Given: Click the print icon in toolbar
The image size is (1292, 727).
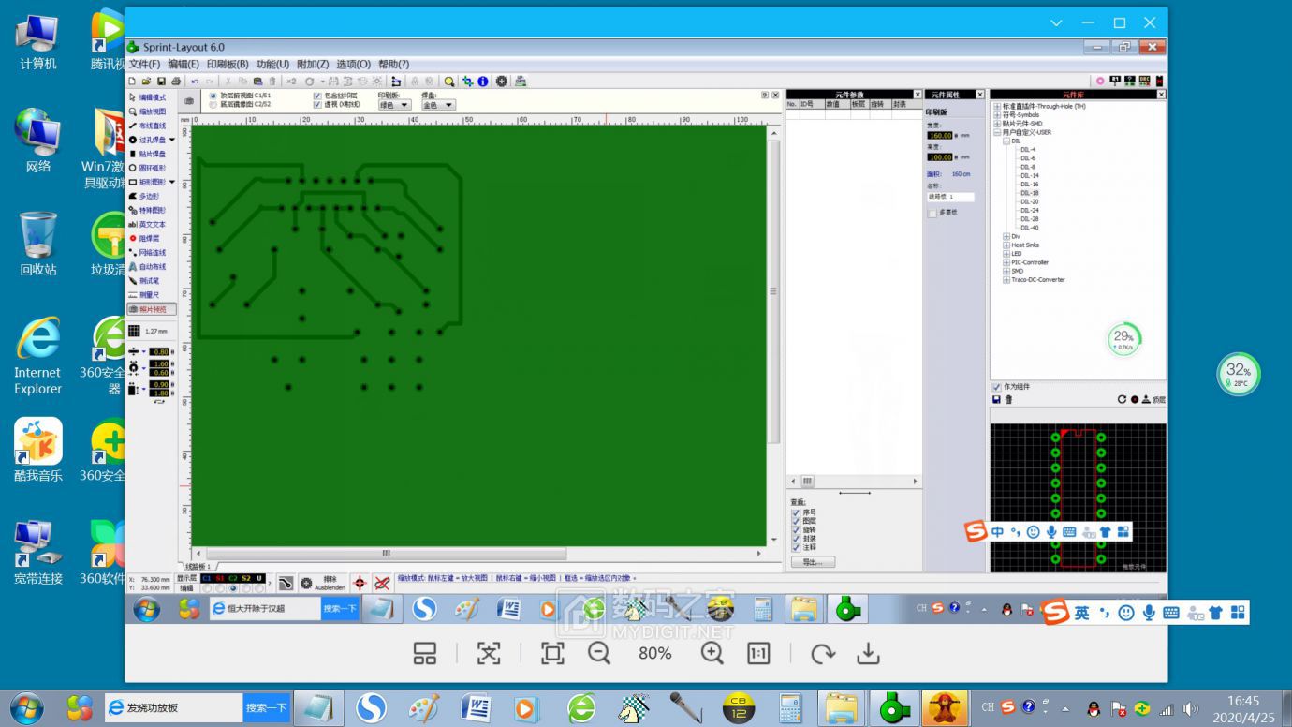Looking at the screenshot, I should (176, 82).
